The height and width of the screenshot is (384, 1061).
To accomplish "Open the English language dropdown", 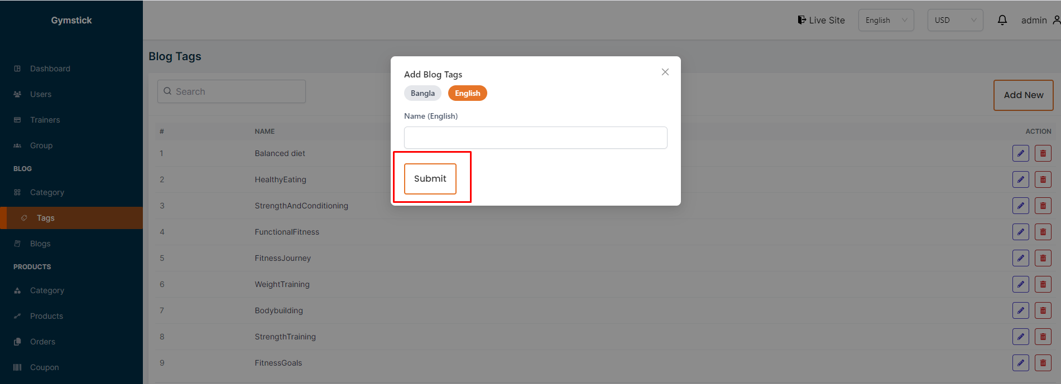I will (x=886, y=20).
